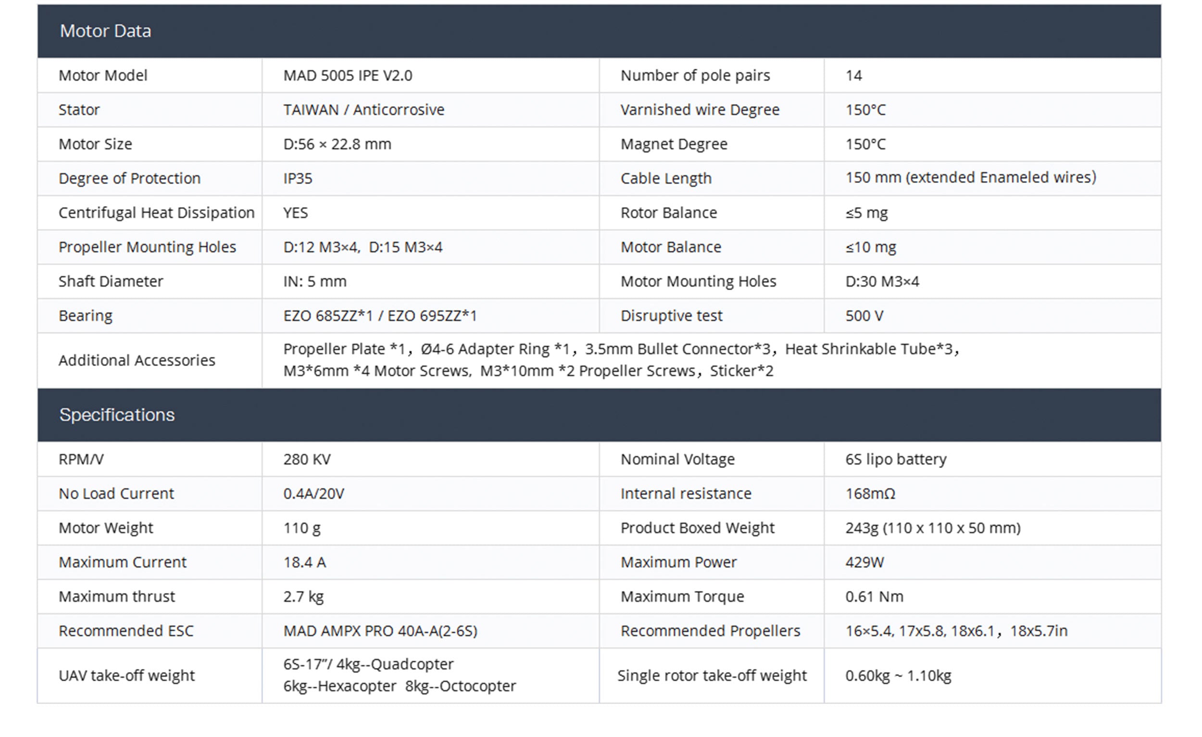Click the Centrifugal Heat Dissipation label
Image resolution: width=1202 pixels, height=737 pixels.
pyautogui.click(x=157, y=213)
